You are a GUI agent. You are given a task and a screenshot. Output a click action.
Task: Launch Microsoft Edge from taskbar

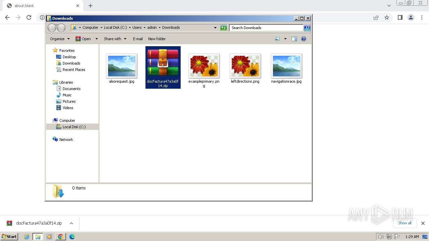point(72,237)
